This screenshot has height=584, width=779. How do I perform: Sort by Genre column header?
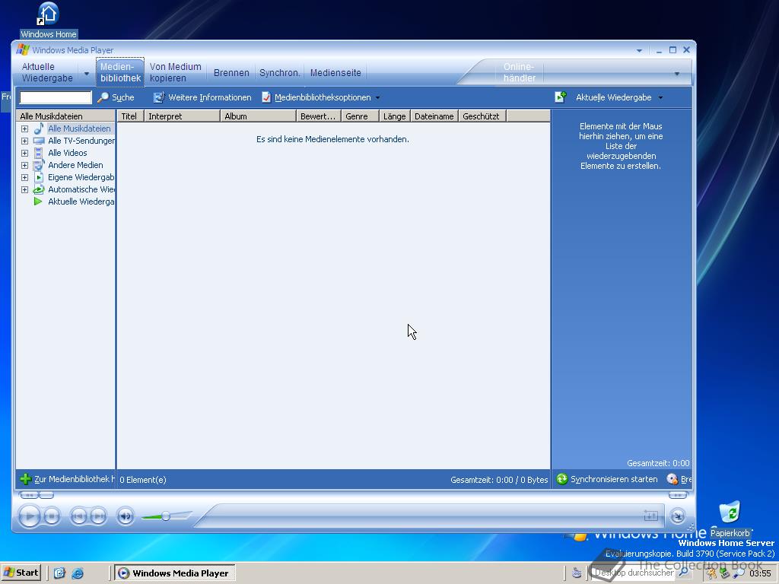pos(360,116)
